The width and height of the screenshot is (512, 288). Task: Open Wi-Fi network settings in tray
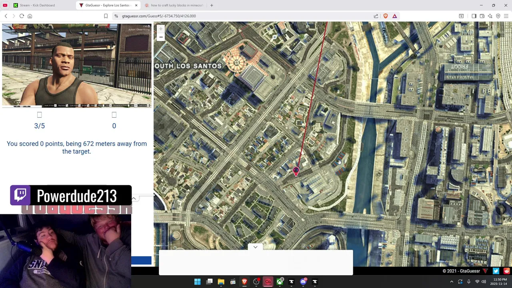477,282
